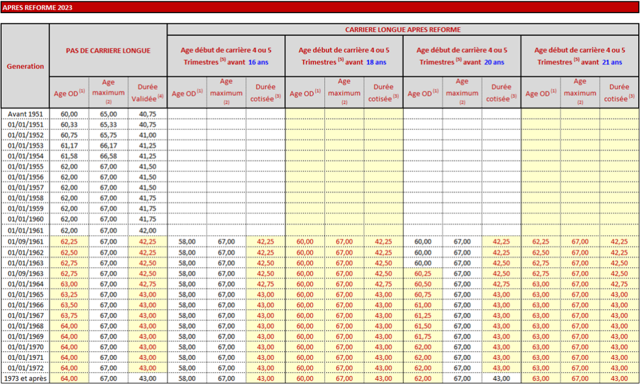
Task: Click '60,75' under 20 ans in 01/01/1965 row
Action: (423, 295)
